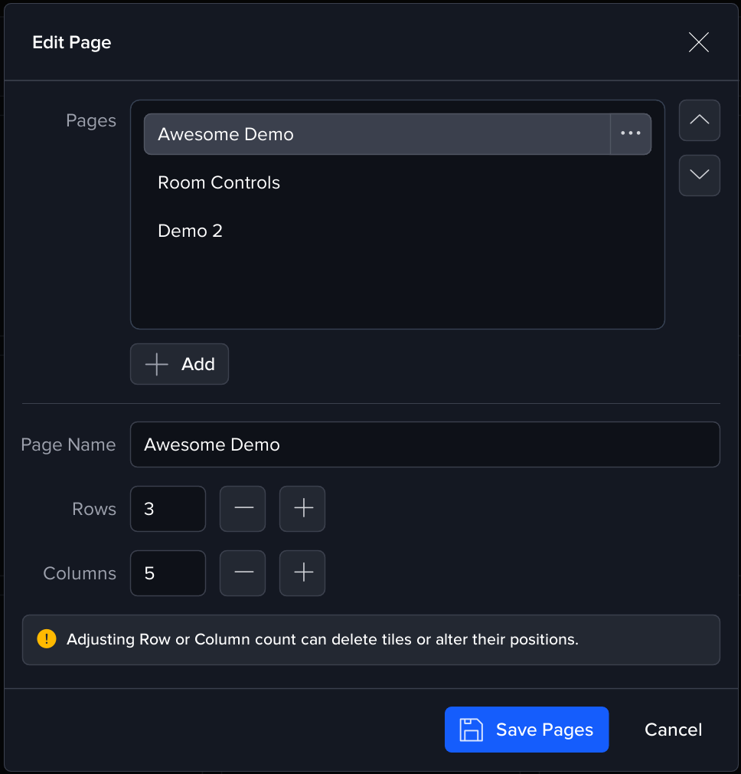The width and height of the screenshot is (741, 774).
Task: Move the selected page down with the chevron
Action: pyautogui.click(x=699, y=175)
